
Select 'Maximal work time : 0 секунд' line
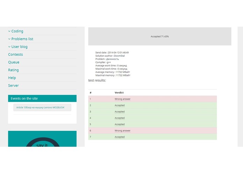[111, 69]
